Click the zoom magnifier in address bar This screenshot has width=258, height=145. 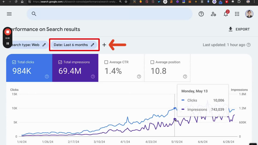tap(120, 2)
